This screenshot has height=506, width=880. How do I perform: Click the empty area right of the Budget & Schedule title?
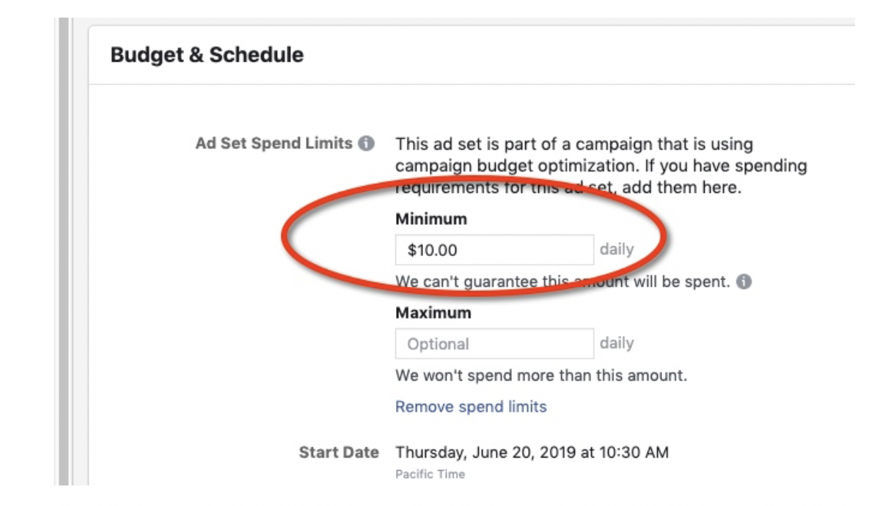coord(579,55)
